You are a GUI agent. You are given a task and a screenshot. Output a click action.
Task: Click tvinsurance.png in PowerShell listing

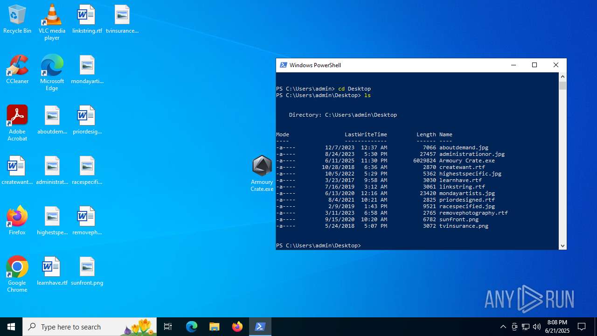pyautogui.click(x=464, y=226)
